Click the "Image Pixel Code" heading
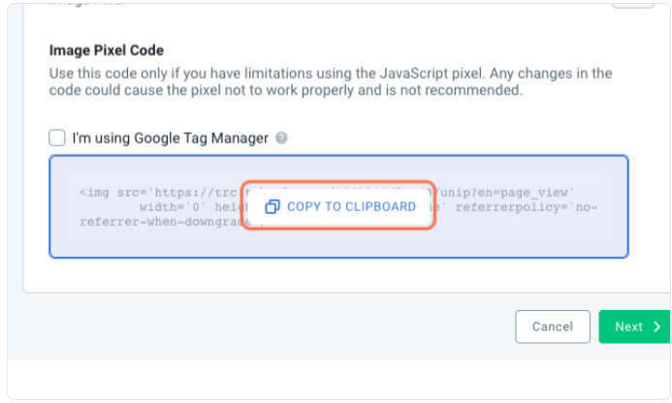This screenshot has height=403, width=672. (107, 50)
